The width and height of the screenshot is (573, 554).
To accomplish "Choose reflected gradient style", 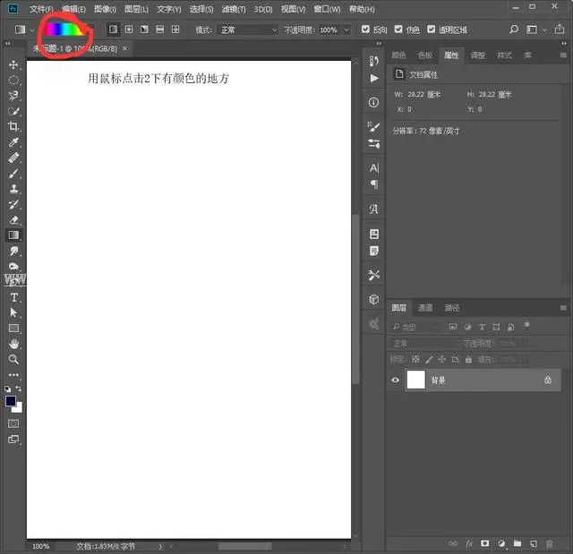I will [x=159, y=30].
